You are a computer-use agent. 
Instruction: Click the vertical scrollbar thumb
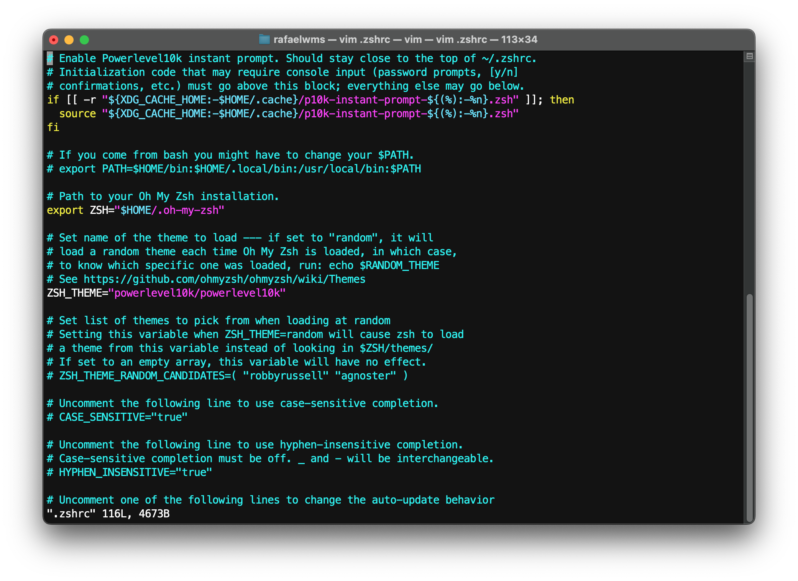coord(750,407)
